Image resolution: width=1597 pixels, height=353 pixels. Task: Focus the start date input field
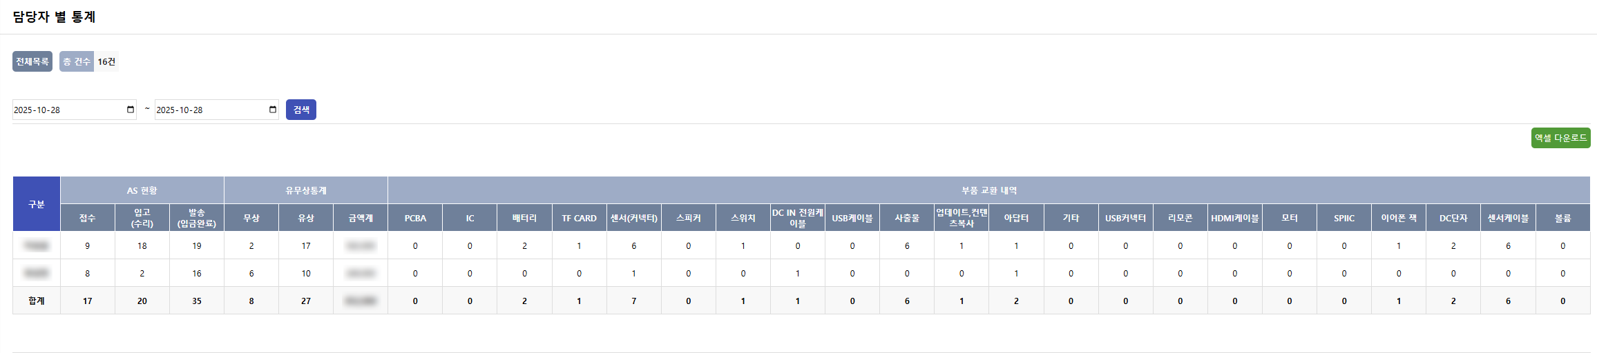coord(66,110)
